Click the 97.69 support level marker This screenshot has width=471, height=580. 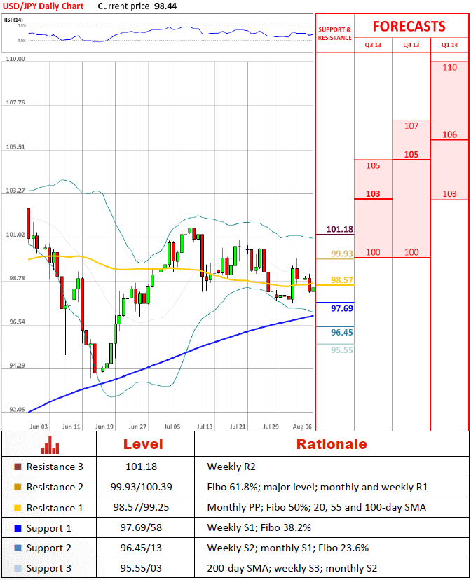(342, 308)
